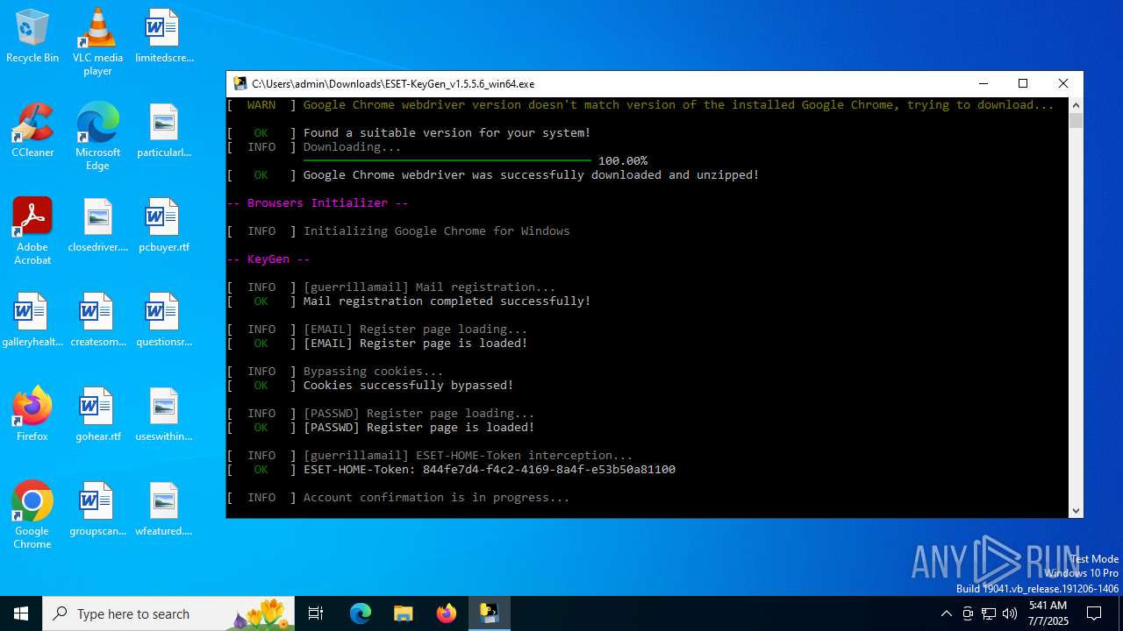Launch CCleaner from the desktop
Image resolution: width=1123 pixels, height=631 pixels.
[x=32, y=131]
